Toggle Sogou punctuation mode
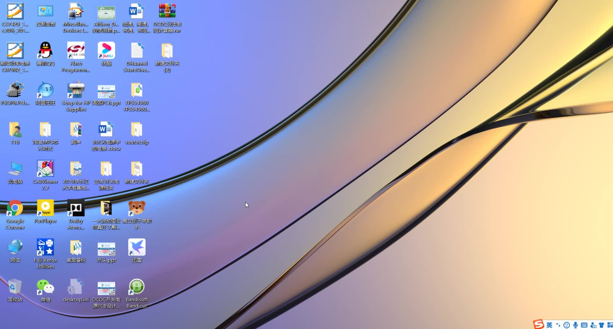 [558, 325]
